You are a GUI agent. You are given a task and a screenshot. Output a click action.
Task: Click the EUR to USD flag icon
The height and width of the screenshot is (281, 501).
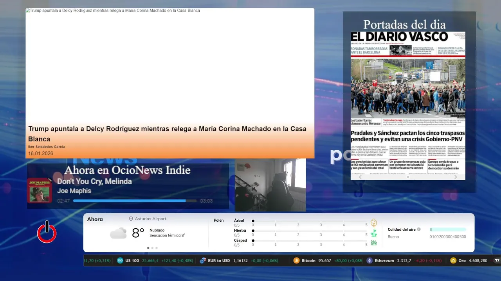(203, 261)
